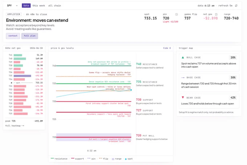Click the 6:12 am time axis label
The height and width of the screenshot is (165, 247).
pos(92,151)
